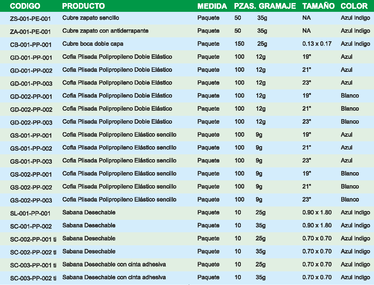Image resolution: width=374 pixels, height=285 pixels.
Task: Click the 25g gramaje in CB-001-PP-001 row
Action: [262, 44]
